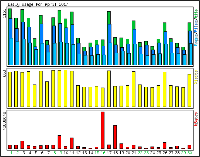Click day label 8 on the x-axis

pos(55,153)
